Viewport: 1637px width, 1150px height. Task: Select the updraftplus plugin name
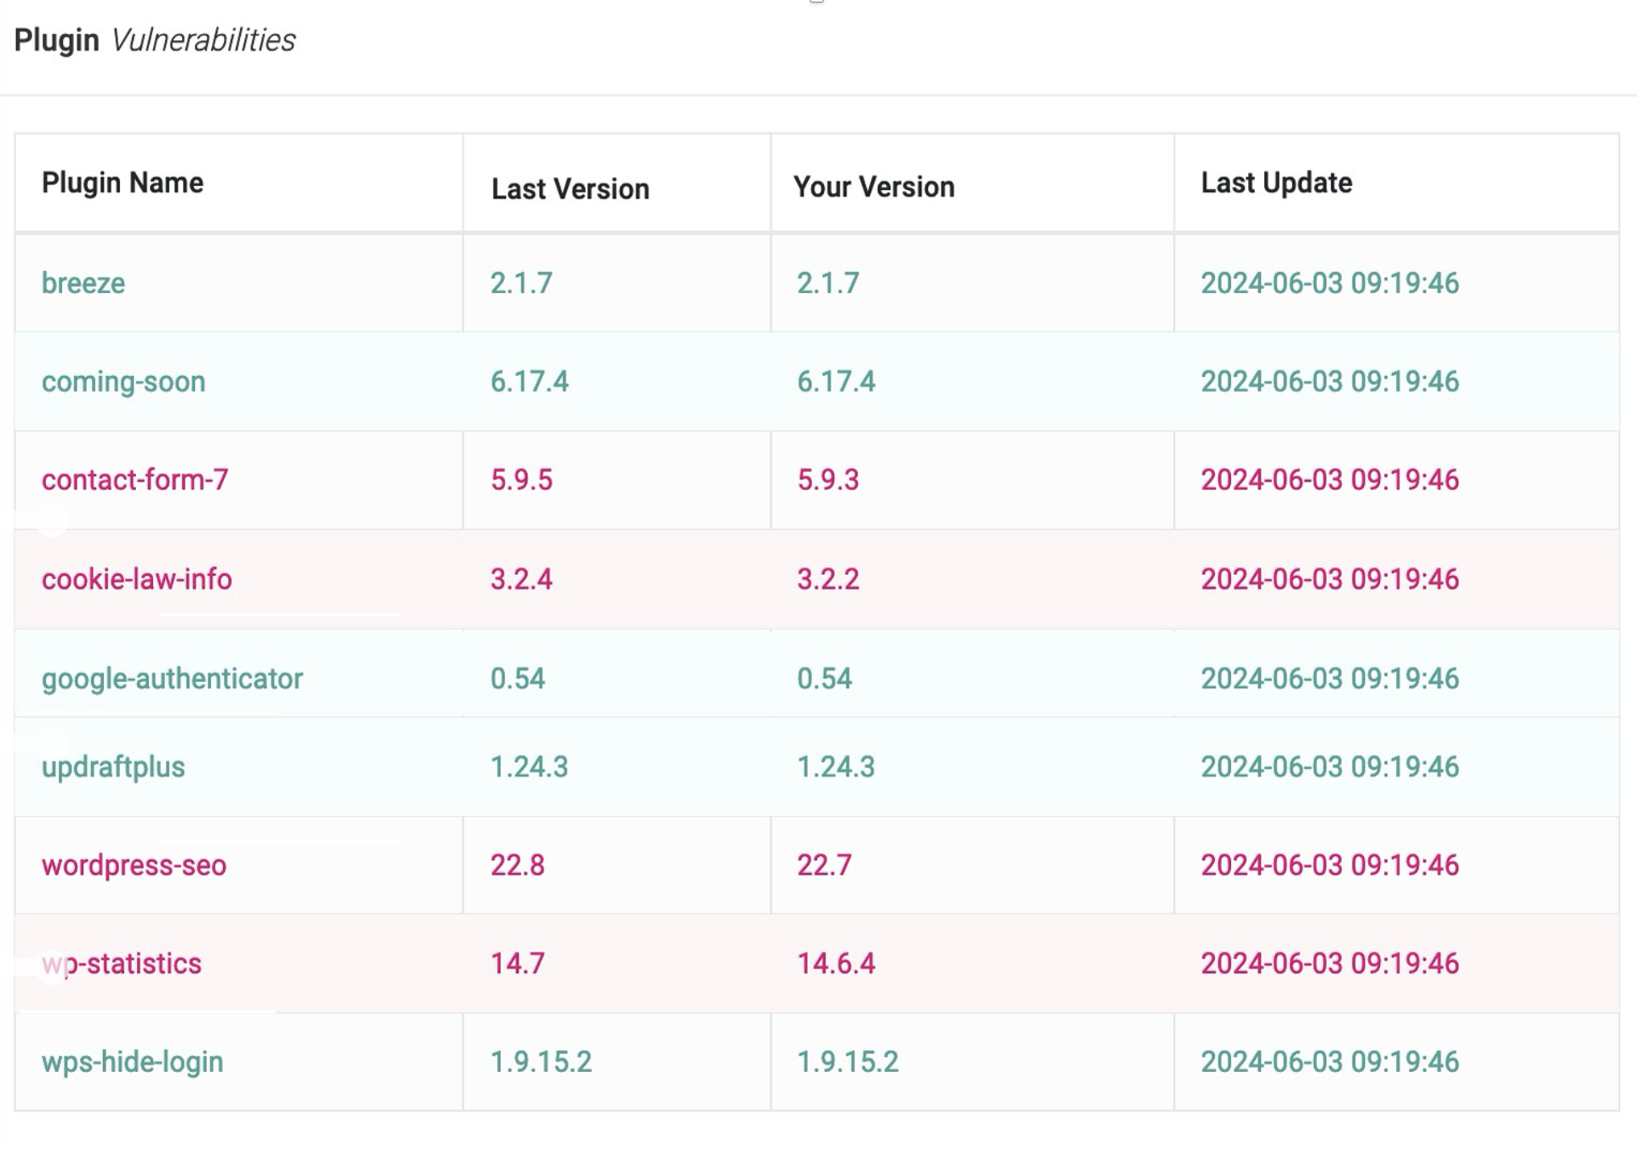114,767
